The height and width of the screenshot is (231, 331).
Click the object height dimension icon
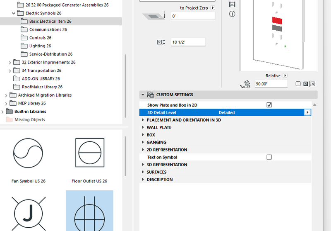pos(161,42)
